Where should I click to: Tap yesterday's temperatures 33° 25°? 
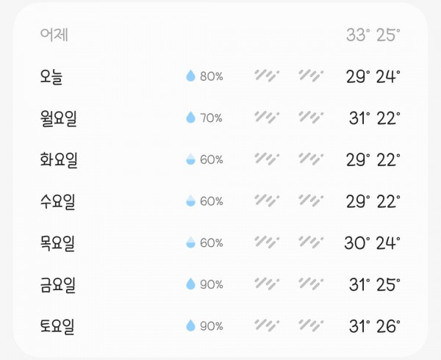tap(373, 35)
